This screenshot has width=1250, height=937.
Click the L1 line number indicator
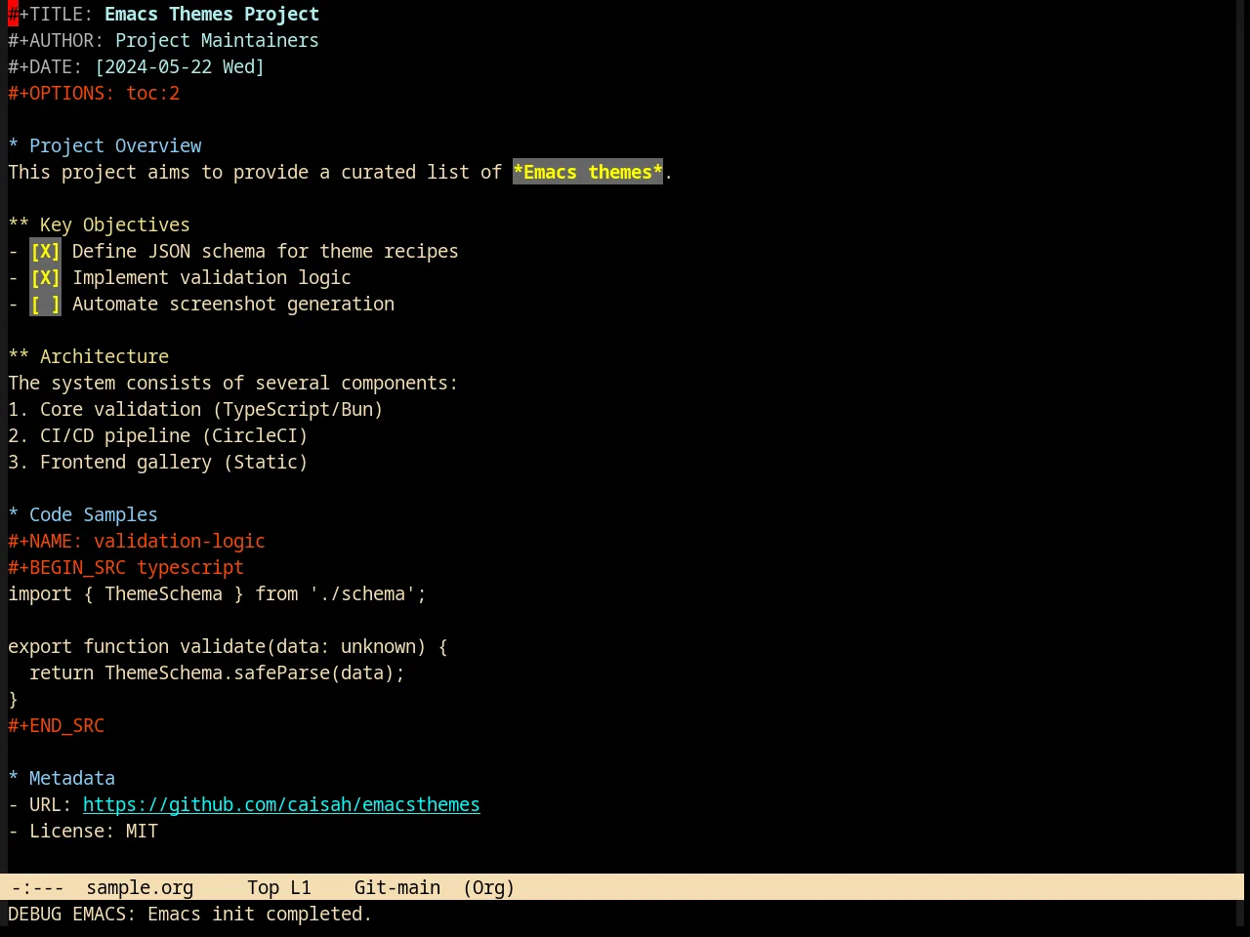[301, 888]
